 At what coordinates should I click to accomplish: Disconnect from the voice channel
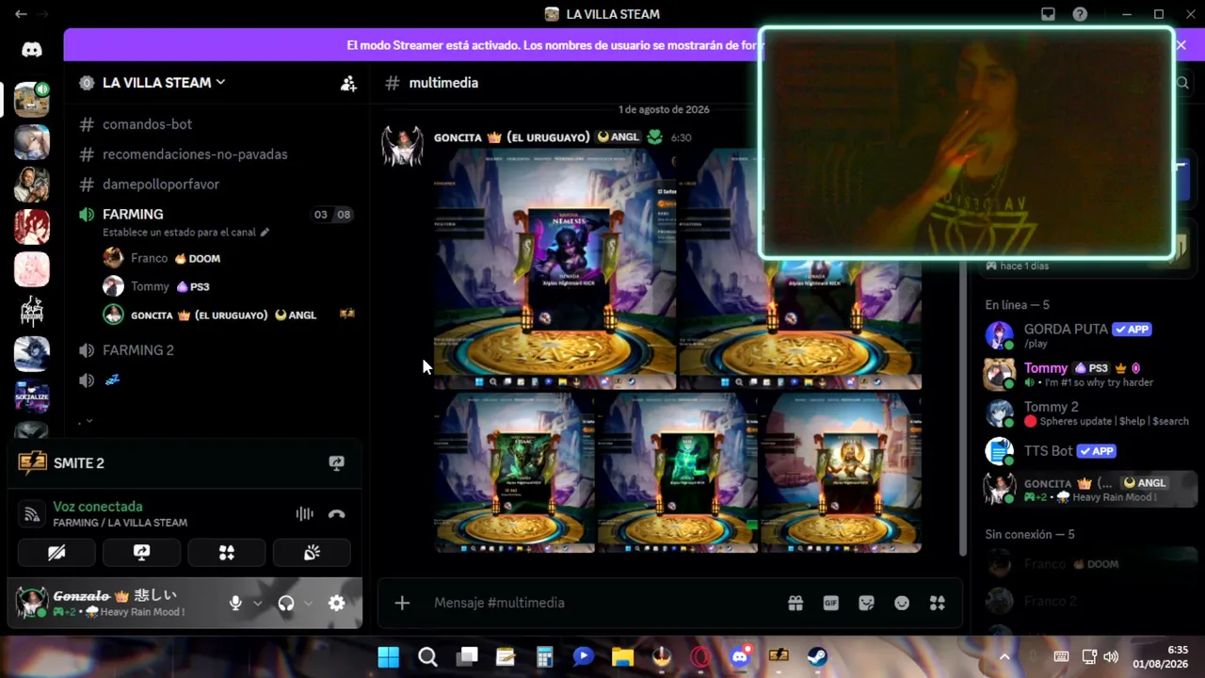click(x=336, y=513)
